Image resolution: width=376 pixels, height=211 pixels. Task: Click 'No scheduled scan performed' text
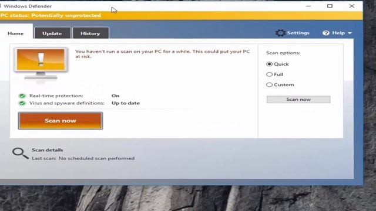point(96,158)
